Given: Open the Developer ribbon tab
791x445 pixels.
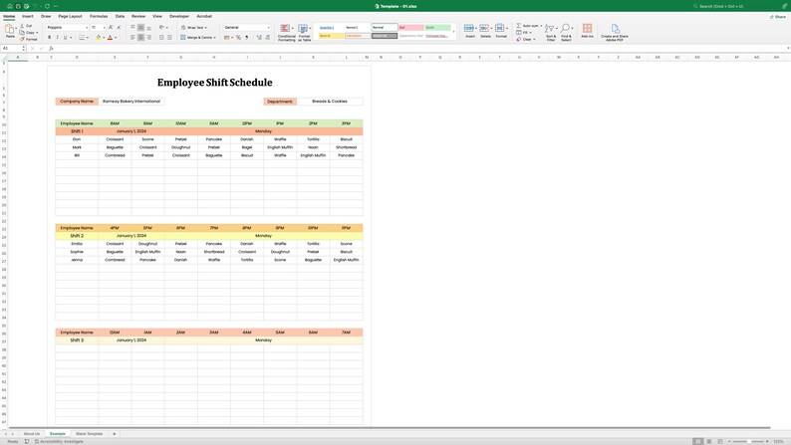Looking at the screenshot, I should [179, 16].
